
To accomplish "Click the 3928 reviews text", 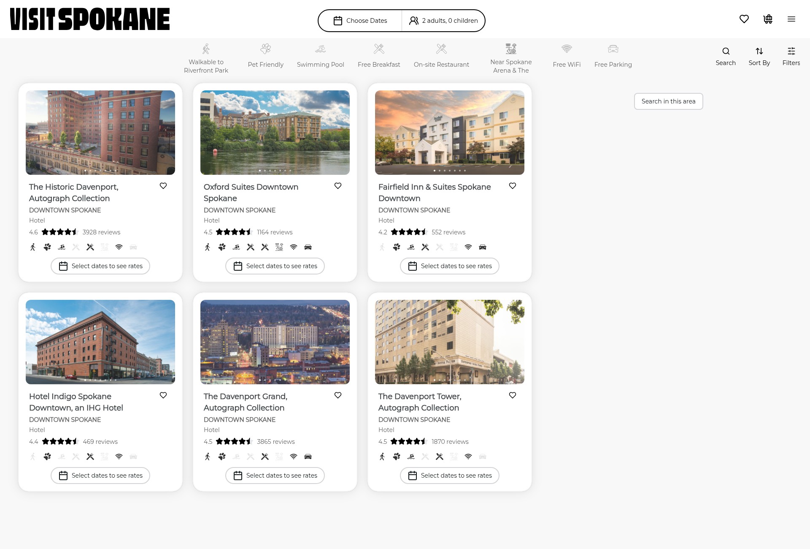I will 101,232.
